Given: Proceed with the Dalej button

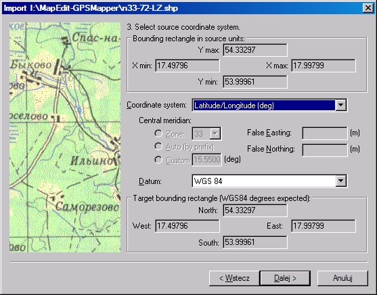Looking at the screenshot, I should (285, 278).
